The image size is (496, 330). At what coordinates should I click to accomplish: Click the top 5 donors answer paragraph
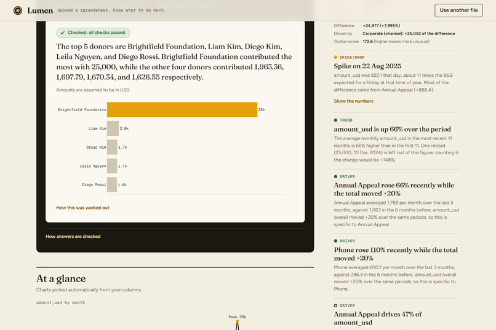[174, 62]
